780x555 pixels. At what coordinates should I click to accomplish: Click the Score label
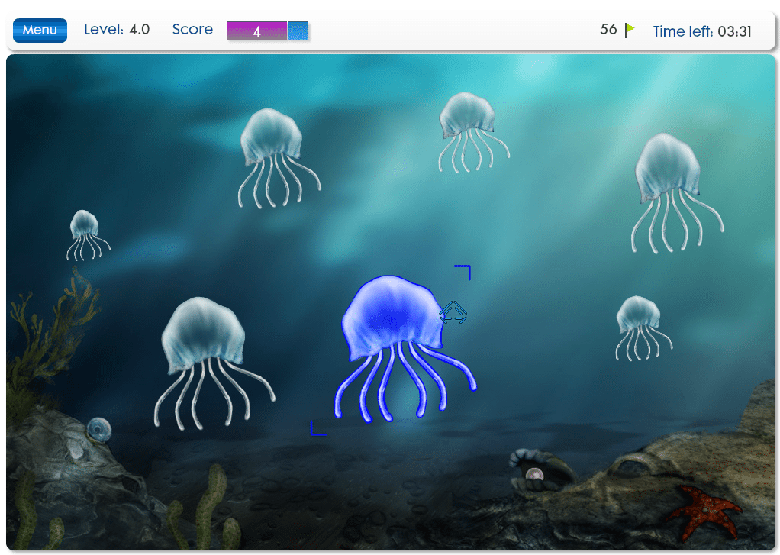(x=192, y=30)
